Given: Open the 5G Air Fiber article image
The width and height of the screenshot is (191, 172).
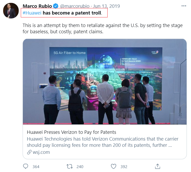Looking at the screenshot, I should pyautogui.click(x=104, y=82).
